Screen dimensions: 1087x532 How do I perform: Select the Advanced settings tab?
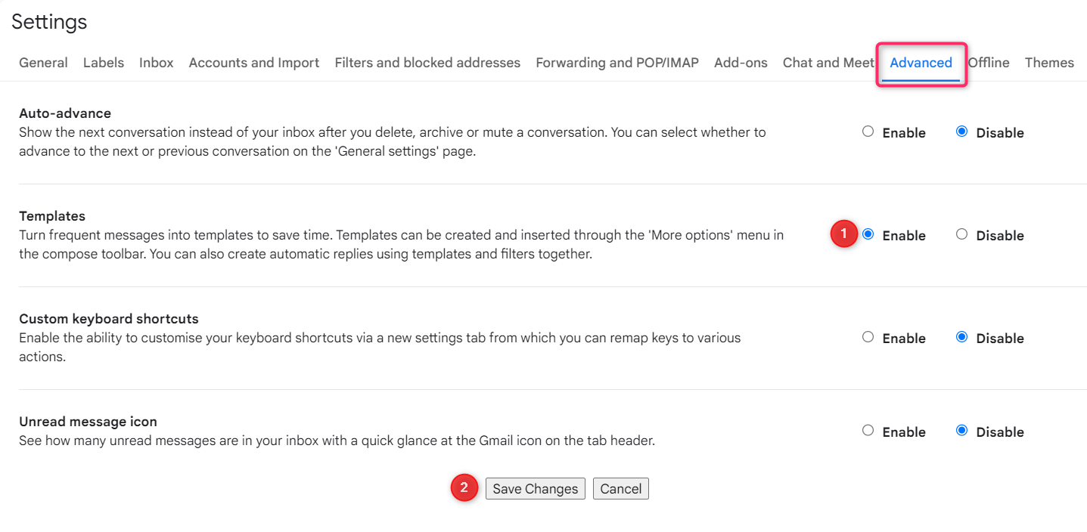920,63
